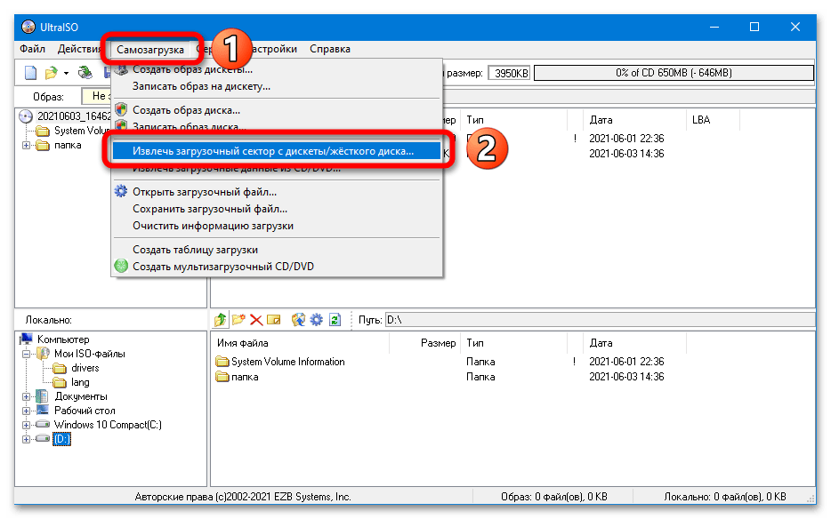This screenshot has width=831, height=519.
Task: Click the gear icon beside Открыть загрузочный файл
Action: click(x=121, y=191)
